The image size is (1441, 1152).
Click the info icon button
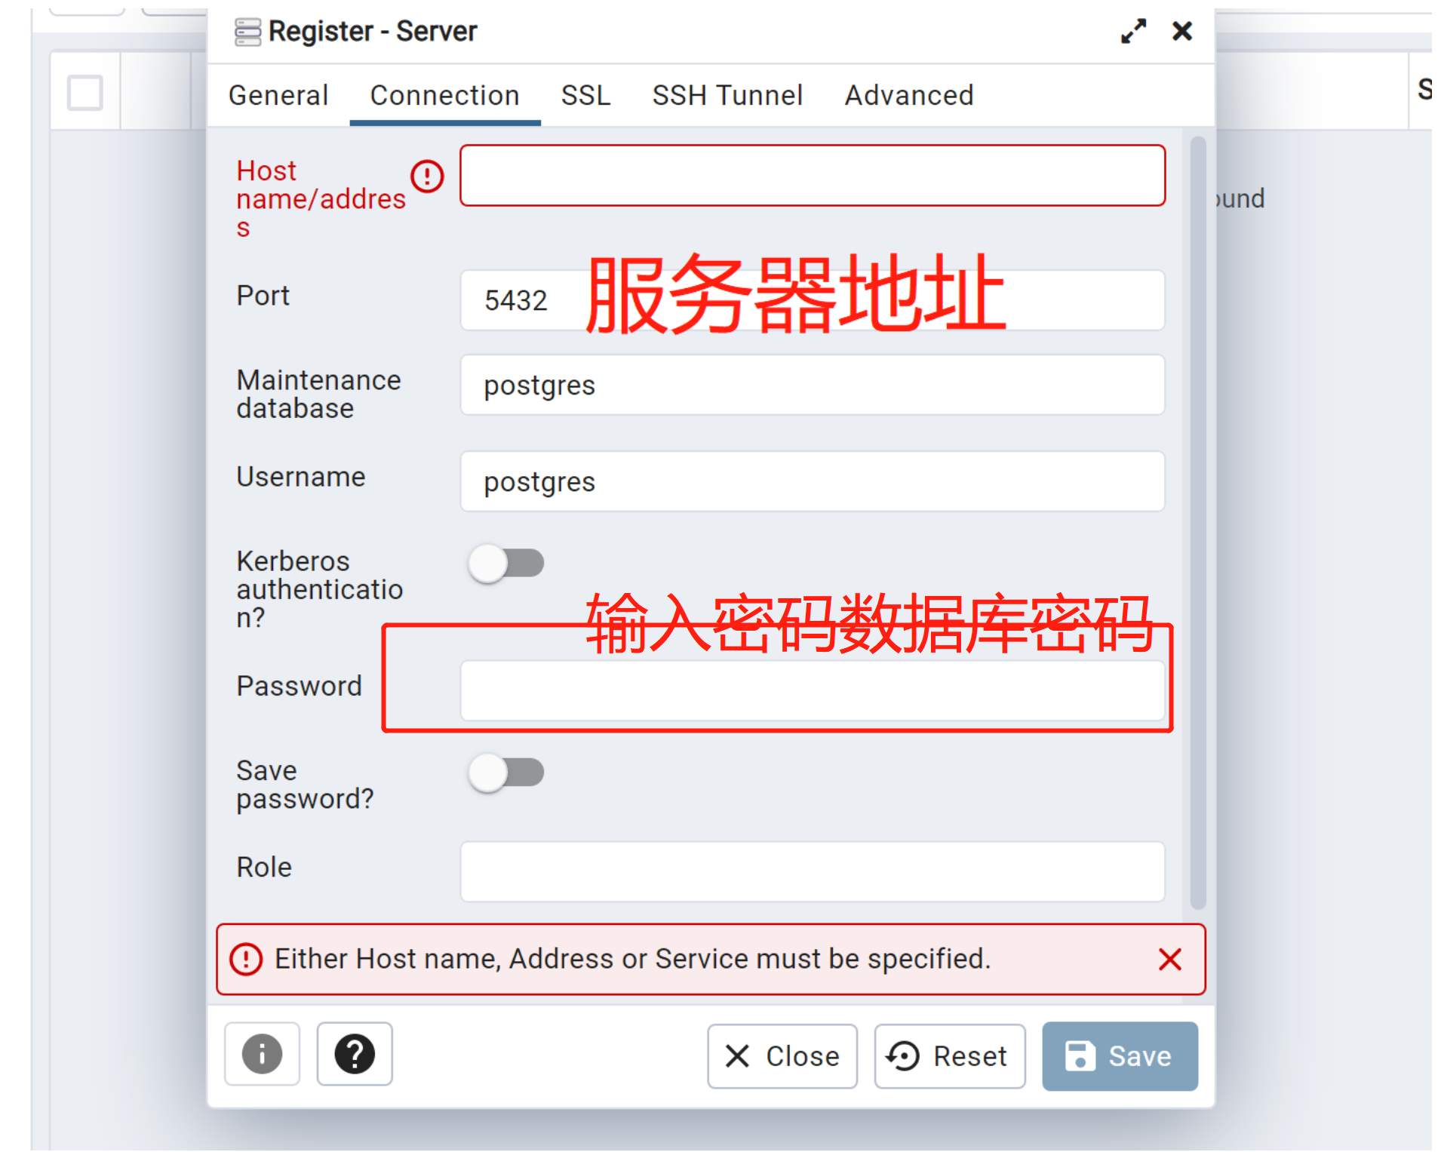point(262,1054)
